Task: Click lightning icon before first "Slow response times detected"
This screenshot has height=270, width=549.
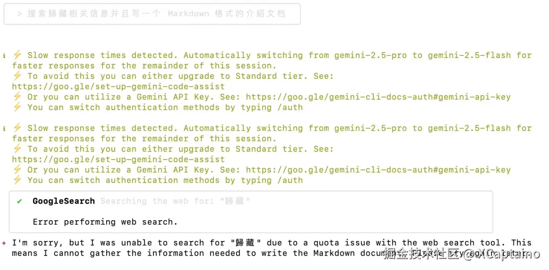Action: [x=17, y=55]
